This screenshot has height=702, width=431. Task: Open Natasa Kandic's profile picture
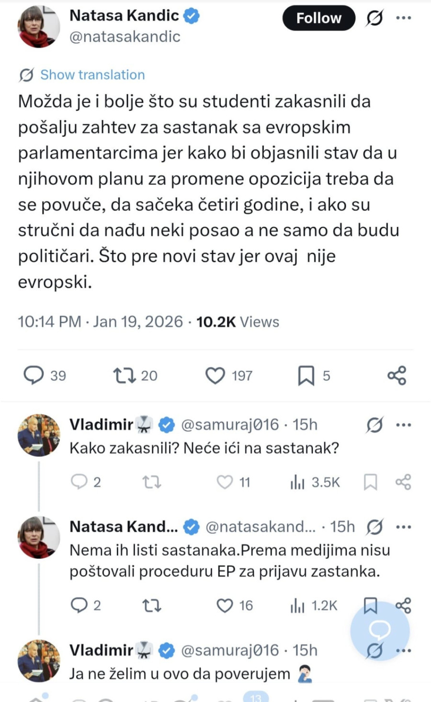38,27
